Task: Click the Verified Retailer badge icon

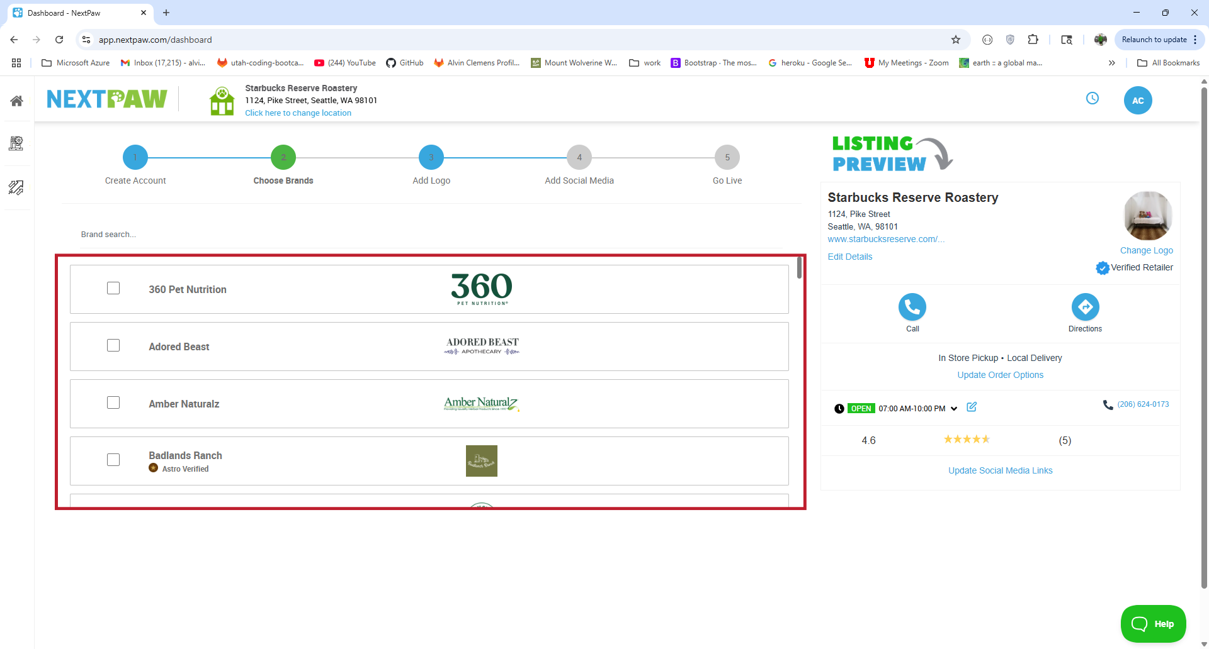Action: point(1103,268)
